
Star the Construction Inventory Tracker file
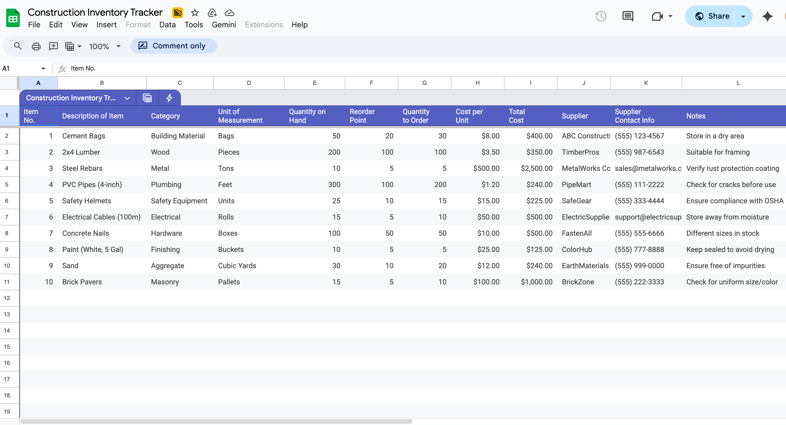[x=194, y=13]
